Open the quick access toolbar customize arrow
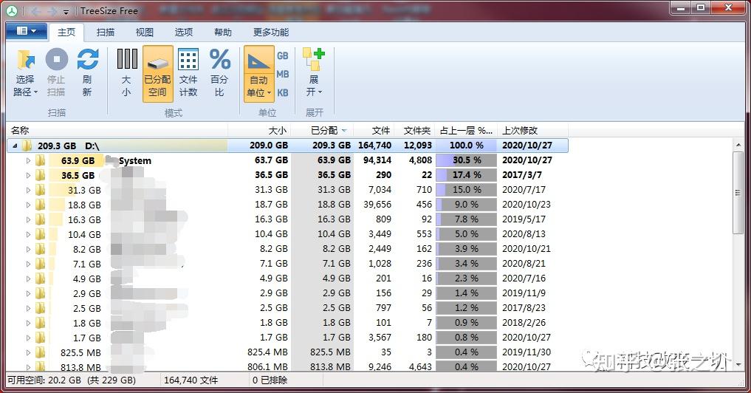 click(x=66, y=12)
